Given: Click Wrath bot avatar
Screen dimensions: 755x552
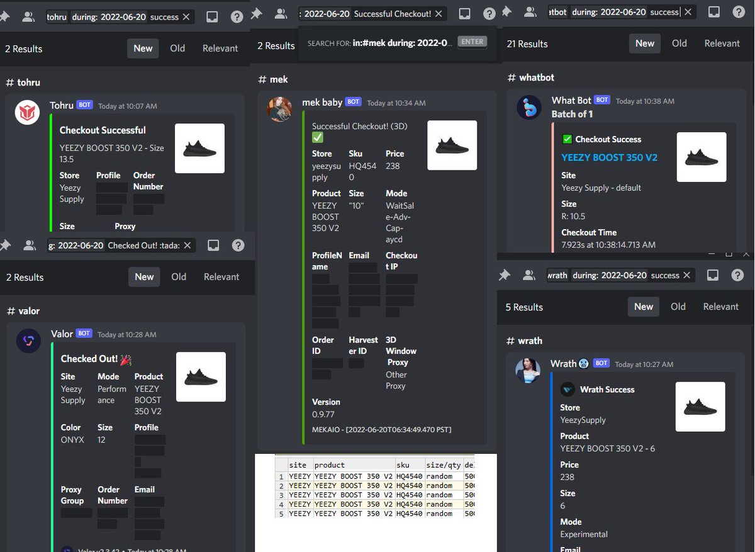Looking at the screenshot, I should (x=528, y=370).
